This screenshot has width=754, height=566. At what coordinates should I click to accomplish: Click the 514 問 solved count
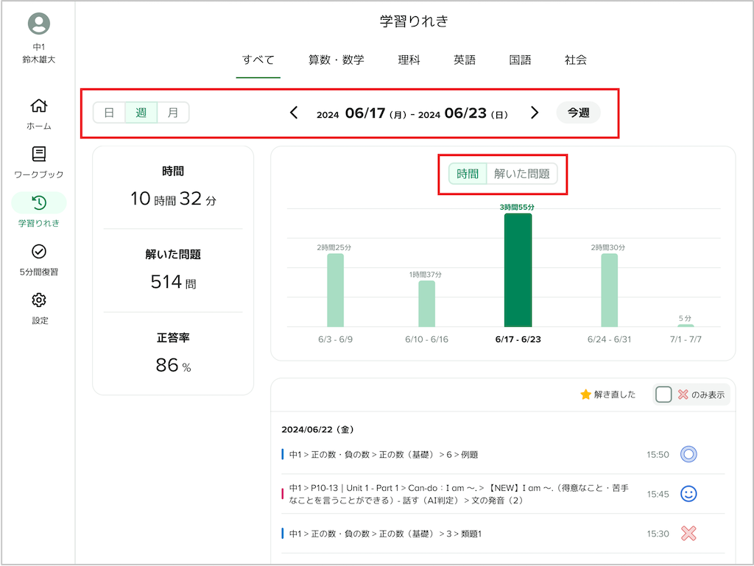tap(173, 282)
